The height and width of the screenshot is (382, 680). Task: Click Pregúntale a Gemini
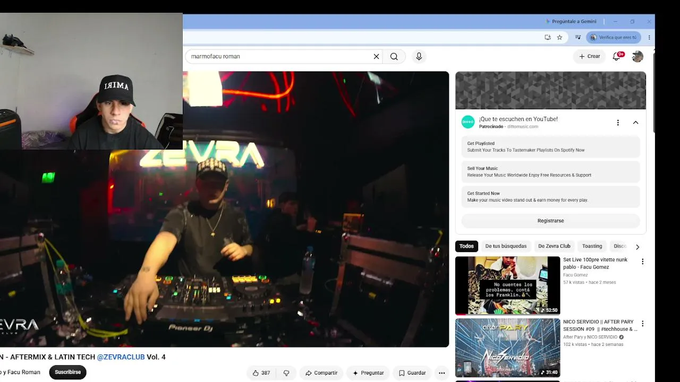click(571, 22)
